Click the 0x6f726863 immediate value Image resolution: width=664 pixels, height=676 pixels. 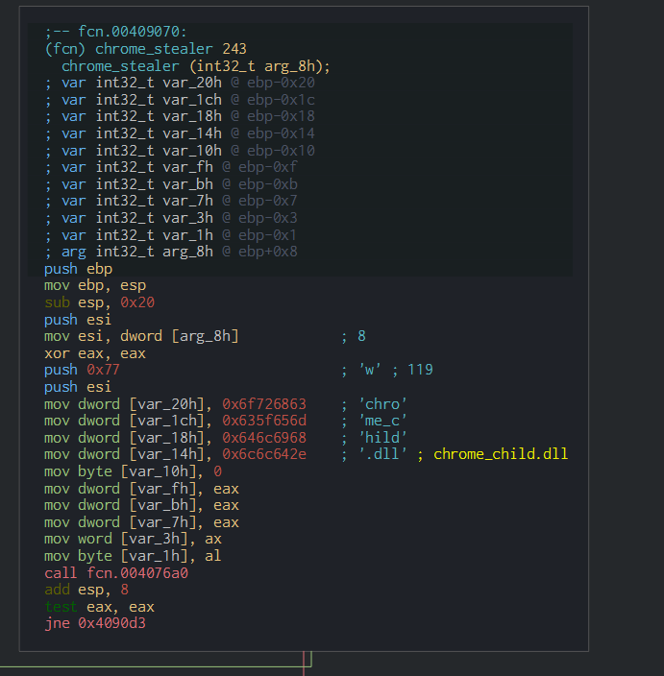[264, 404]
